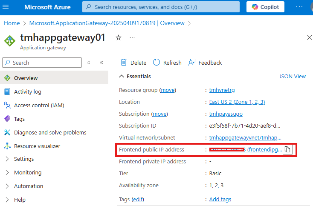Click the Overview menu item icon
This screenshot has width=313, height=214.
click(x=7, y=78)
